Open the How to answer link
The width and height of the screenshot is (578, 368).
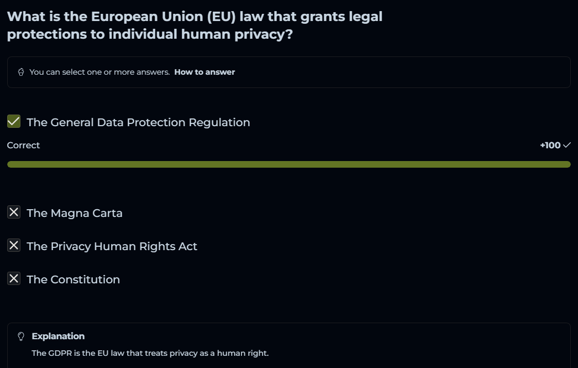[x=204, y=72]
